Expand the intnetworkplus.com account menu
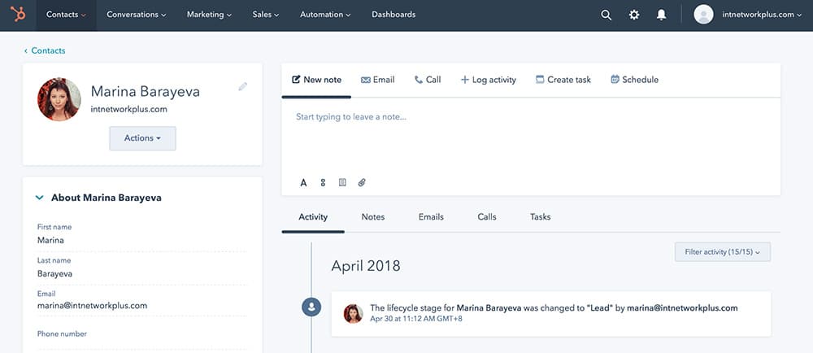The image size is (813, 353). pos(756,15)
